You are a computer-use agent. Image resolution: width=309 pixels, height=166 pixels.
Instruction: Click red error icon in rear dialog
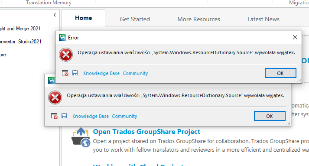[55, 98]
